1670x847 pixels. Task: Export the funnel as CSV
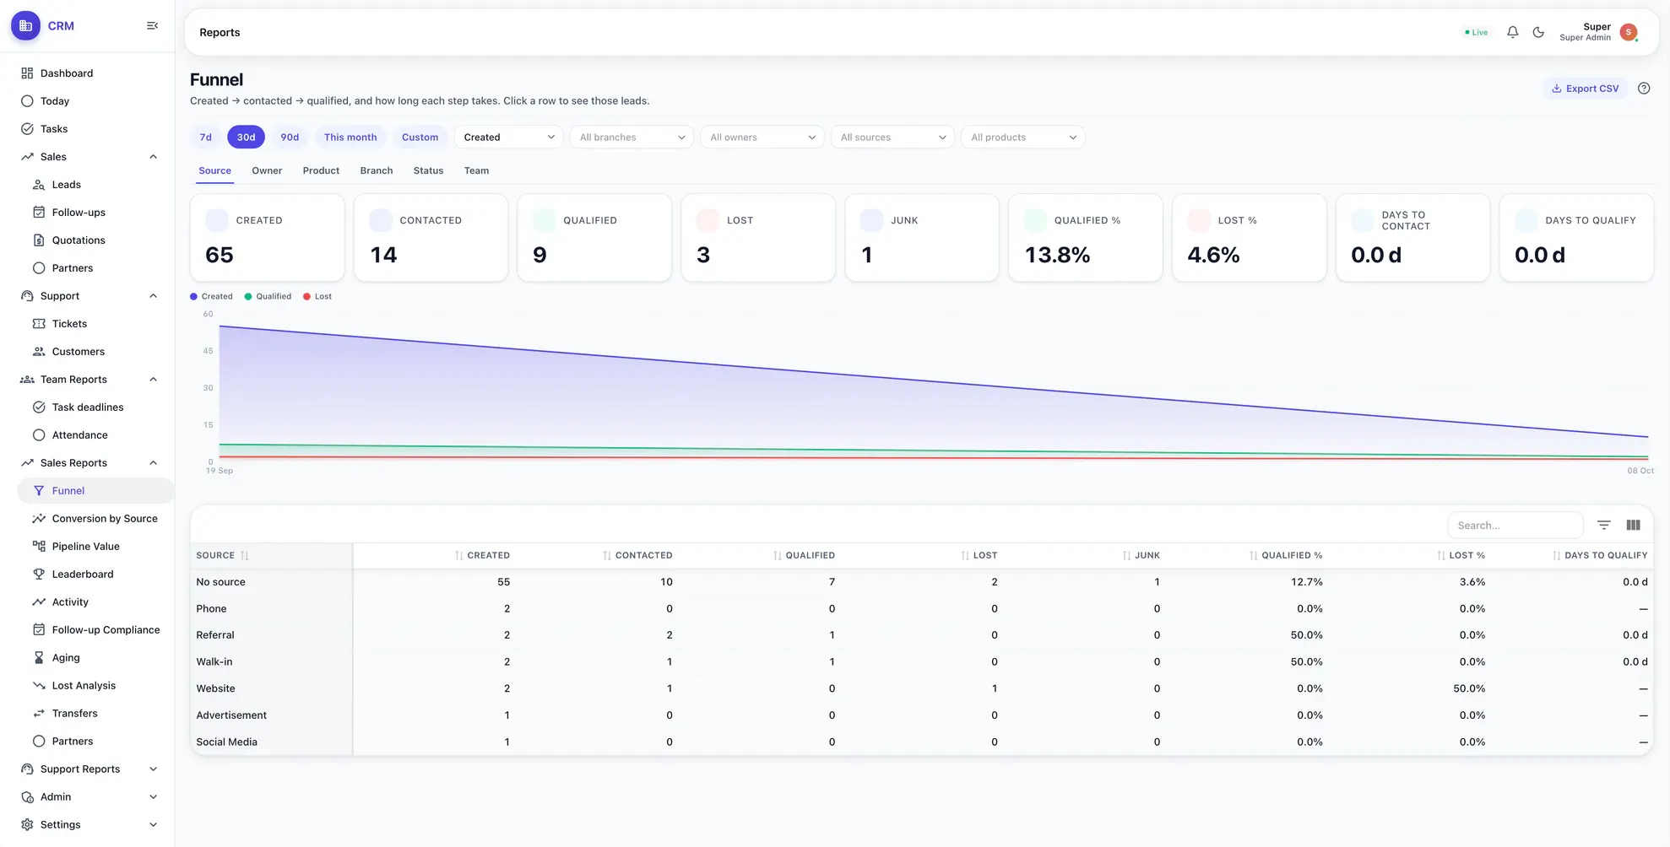click(x=1585, y=89)
